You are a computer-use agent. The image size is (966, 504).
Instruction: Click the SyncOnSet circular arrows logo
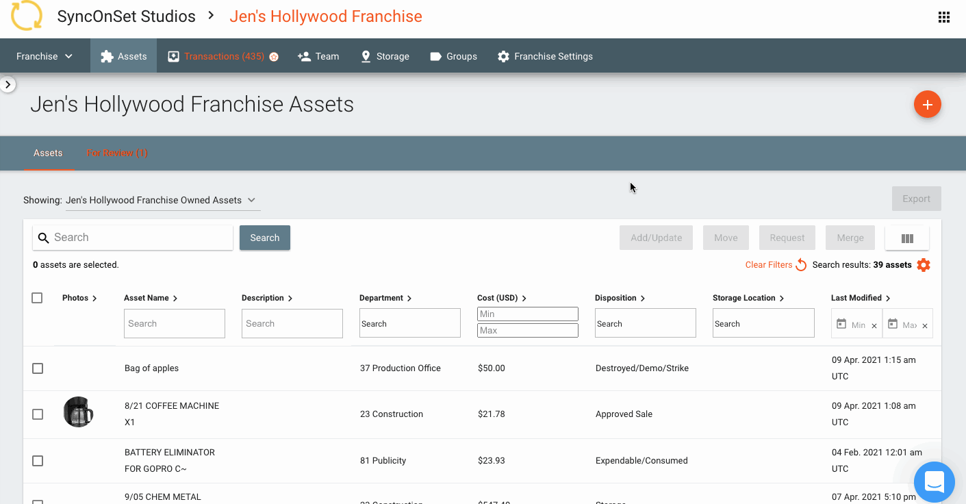coord(26,15)
